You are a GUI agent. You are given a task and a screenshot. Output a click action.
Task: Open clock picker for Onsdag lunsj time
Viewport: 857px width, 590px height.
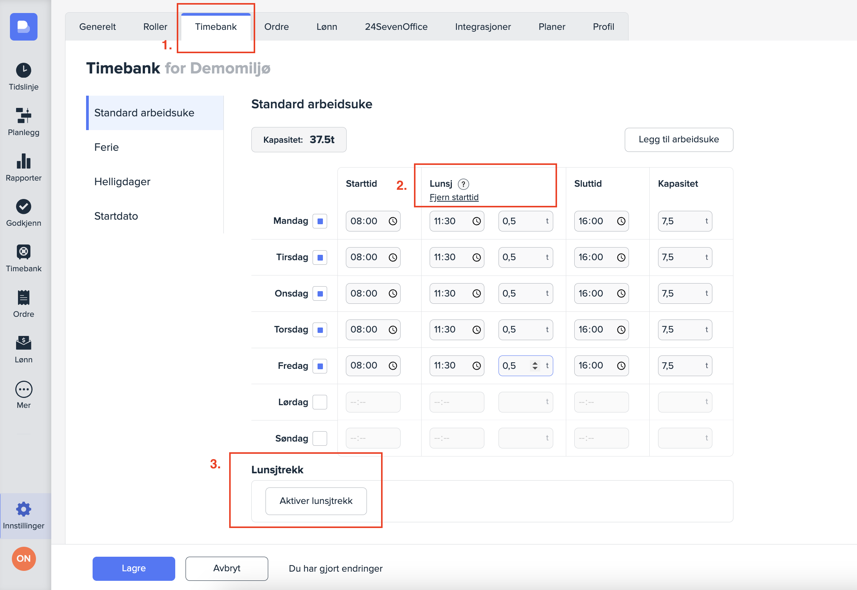(476, 293)
